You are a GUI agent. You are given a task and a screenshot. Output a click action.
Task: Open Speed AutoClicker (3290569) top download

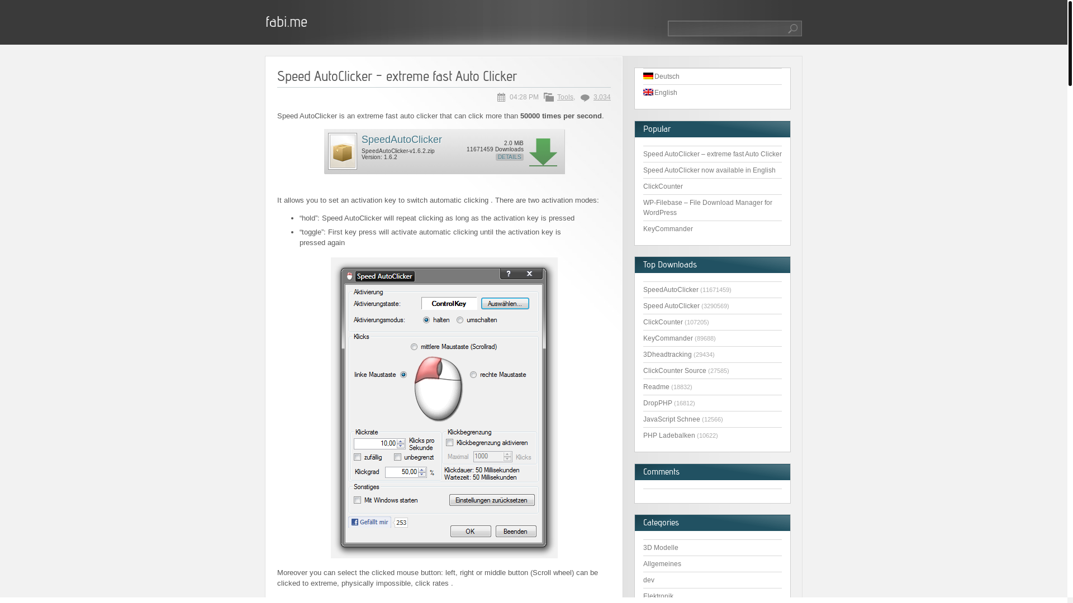pos(671,306)
